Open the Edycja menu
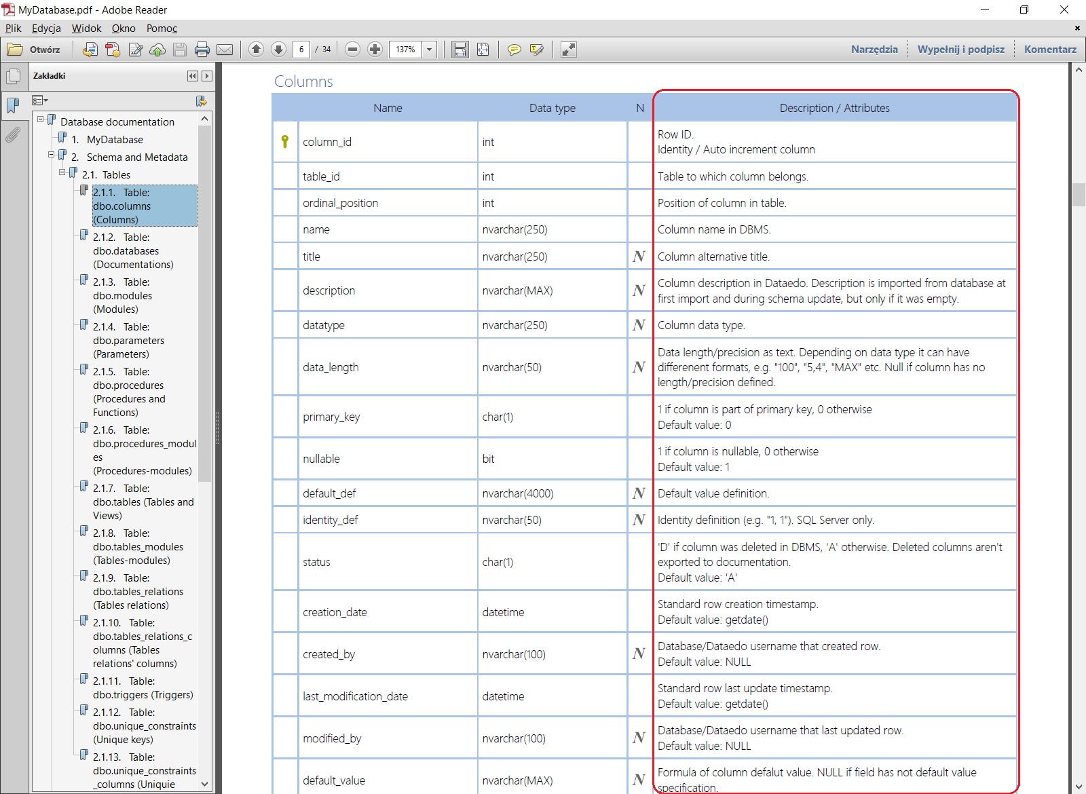Viewport: 1086px width, 794px height. pyautogui.click(x=46, y=29)
